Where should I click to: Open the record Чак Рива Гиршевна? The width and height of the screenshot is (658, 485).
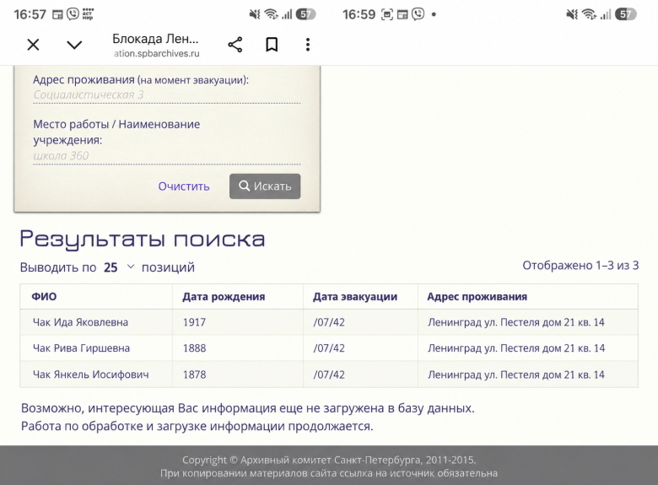82,348
